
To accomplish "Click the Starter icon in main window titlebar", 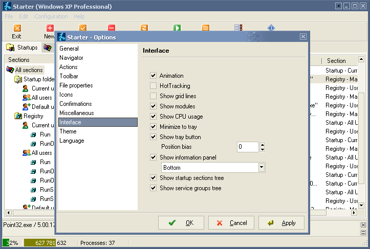I will point(7,6).
